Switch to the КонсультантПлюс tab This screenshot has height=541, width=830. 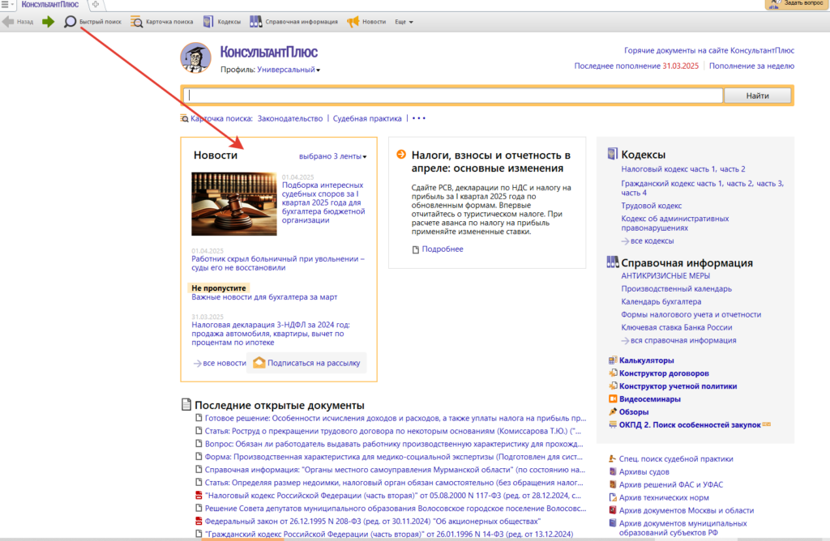[49, 4]
